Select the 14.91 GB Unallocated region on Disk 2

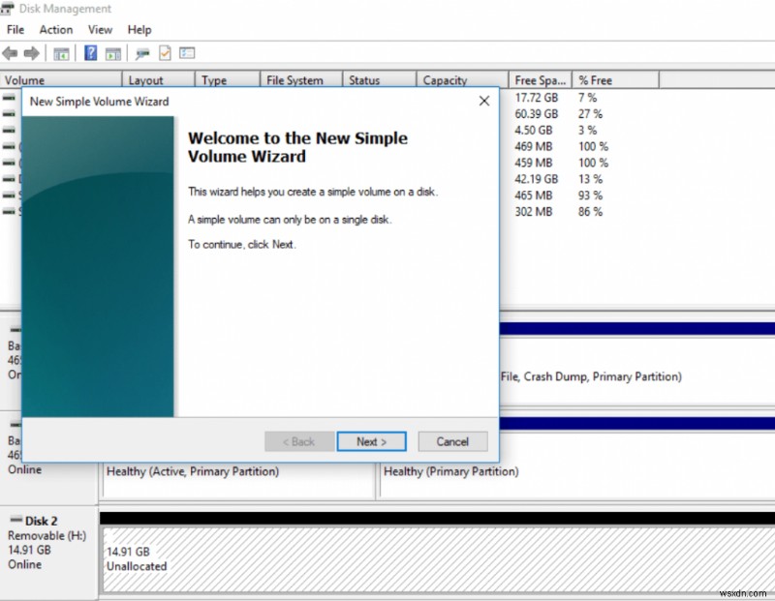point(438,559)
